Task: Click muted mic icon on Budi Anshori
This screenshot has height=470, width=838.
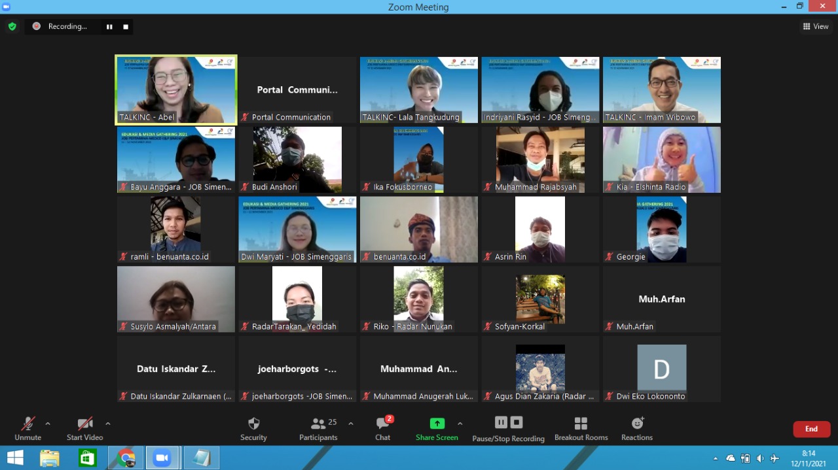Action: 245,187
